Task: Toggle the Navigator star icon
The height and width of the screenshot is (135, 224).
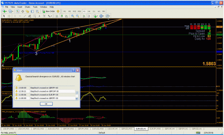Action: click(28, 11)
